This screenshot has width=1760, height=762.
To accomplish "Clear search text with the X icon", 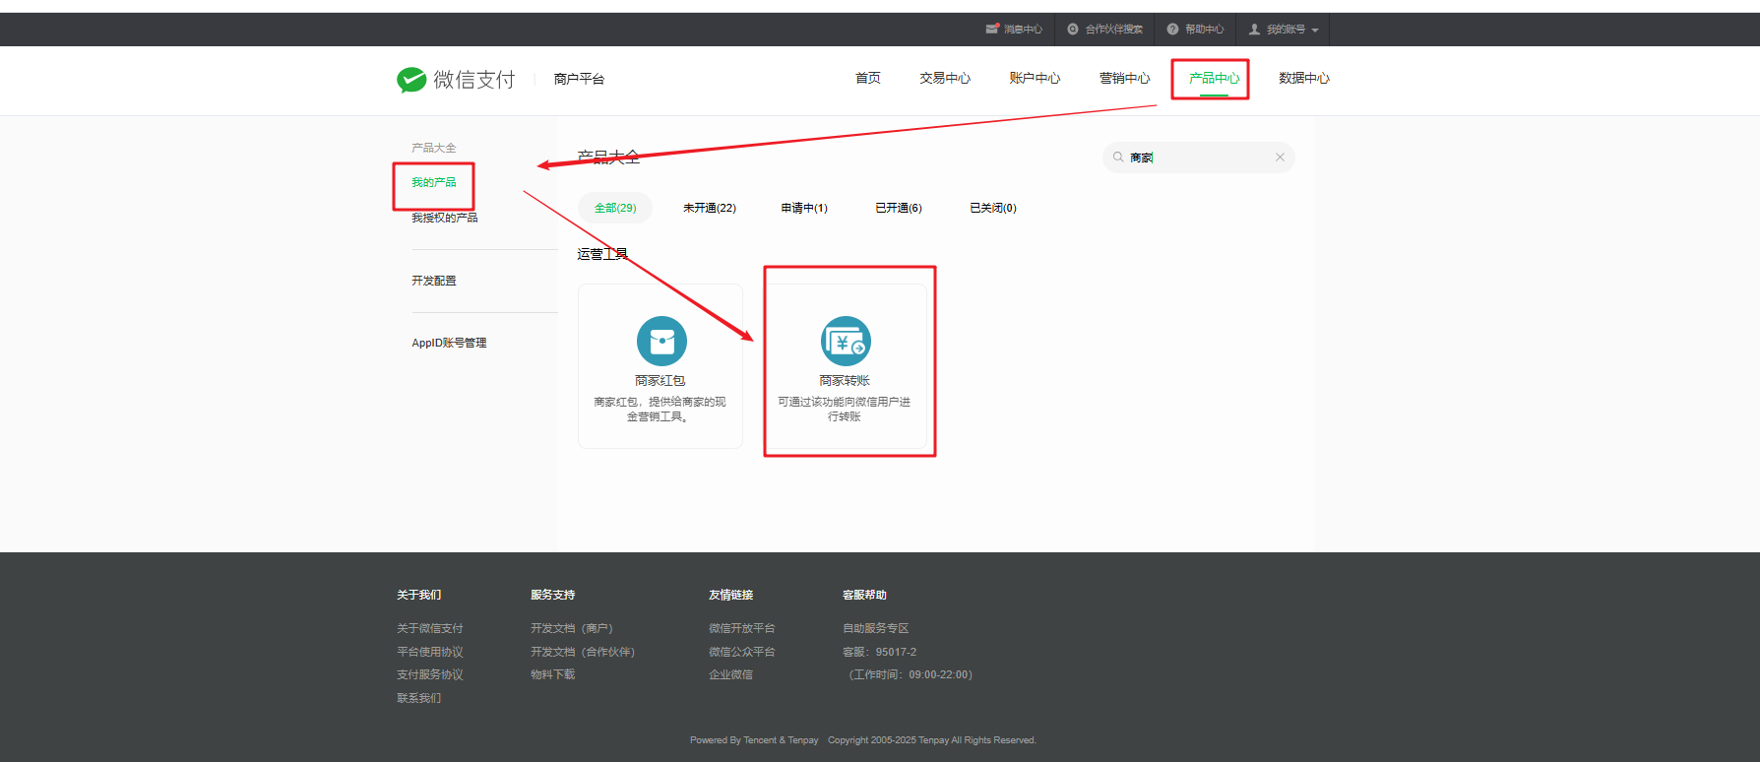I will [1280, 158].
